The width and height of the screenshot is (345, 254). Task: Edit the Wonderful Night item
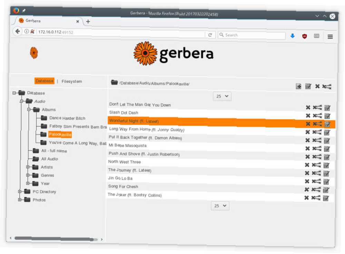tap(327, 124)
